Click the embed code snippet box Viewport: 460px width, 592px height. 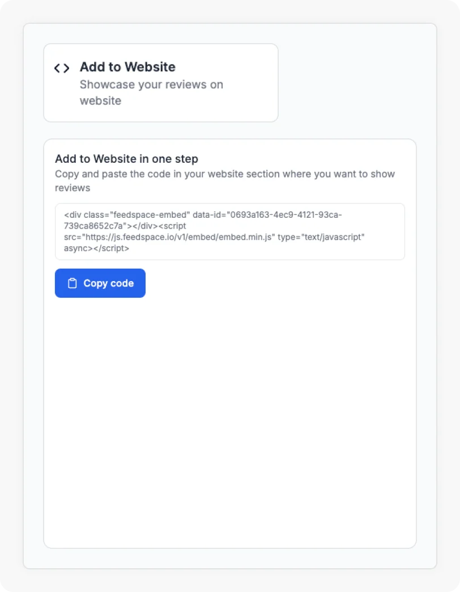click(230, 231)
